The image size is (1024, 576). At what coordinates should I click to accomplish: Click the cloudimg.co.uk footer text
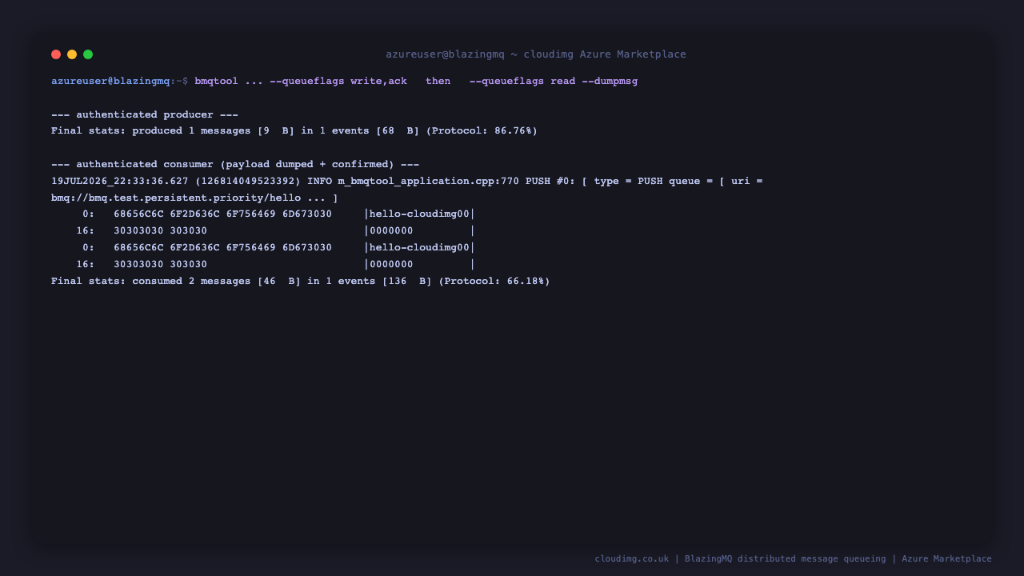632,559
